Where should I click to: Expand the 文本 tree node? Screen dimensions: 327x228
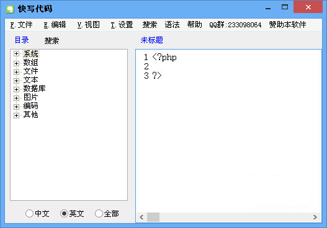(x=16, y=81)
